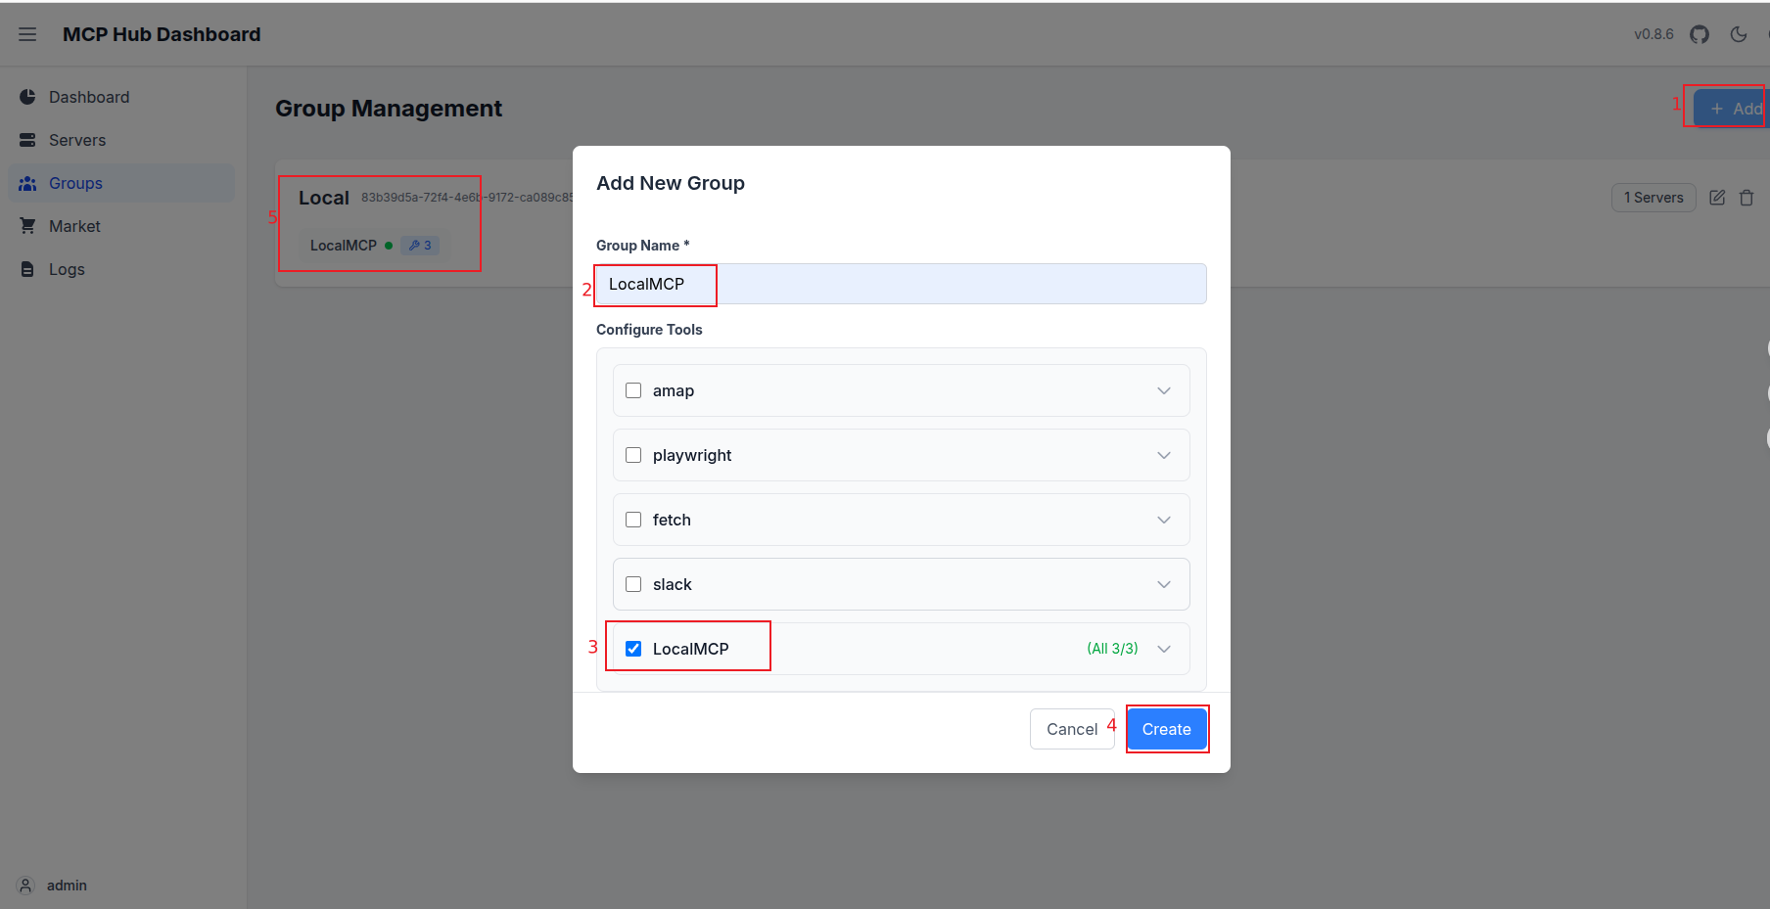Expand the LocalMCP tools chevron
Image resolution: width=1770 pixels, height=909 pixels.
[1164, 649]
